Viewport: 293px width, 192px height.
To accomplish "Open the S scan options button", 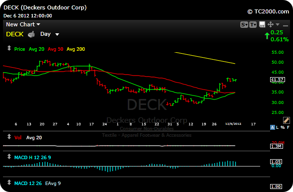I will 244,25.
